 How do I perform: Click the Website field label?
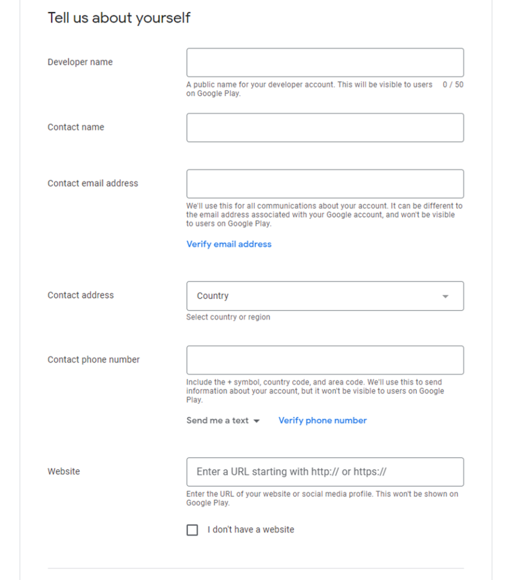pos(64,471)
